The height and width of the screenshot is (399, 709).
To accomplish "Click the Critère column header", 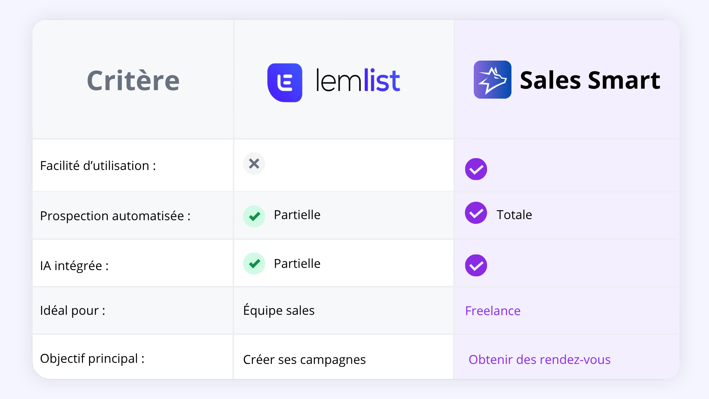I will (x=133, y=80).
